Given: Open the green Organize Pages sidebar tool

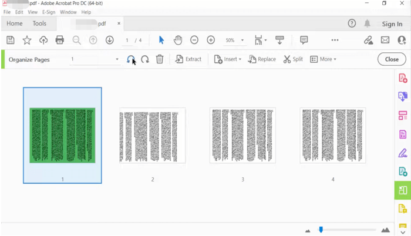Looking at the screenshot, I should (403, 190).
